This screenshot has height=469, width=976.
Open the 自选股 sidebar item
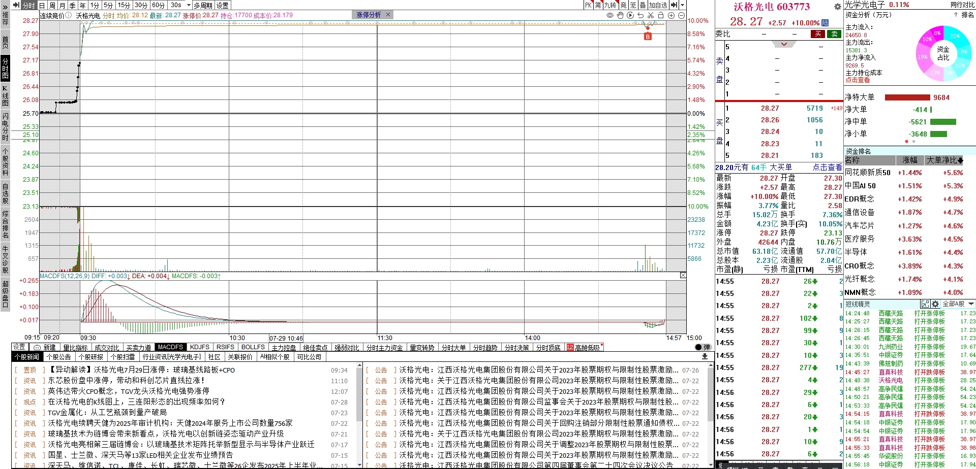point(5,193)
